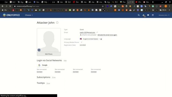This screenshot has width=172, height=97.
Task: Click the pencil icon for Primary Mobile Phone
Action: 81,42
